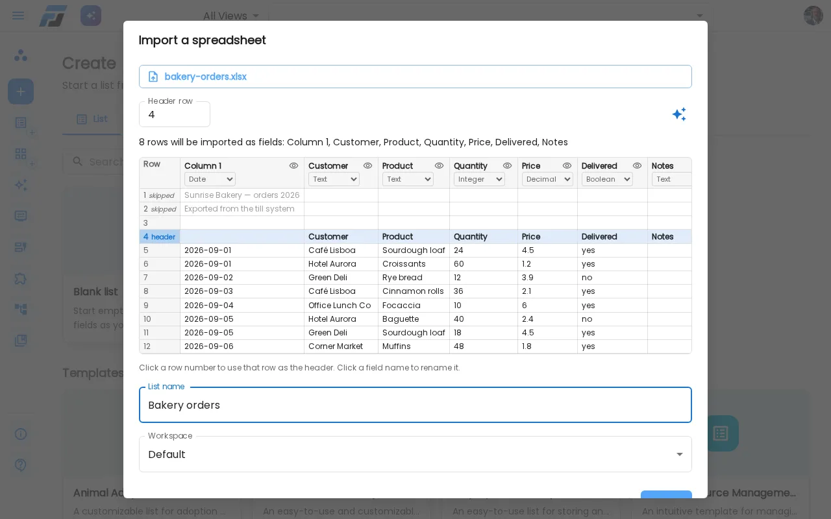Click the puzzle piece icon in the sidebar

(x=21, y=278)
